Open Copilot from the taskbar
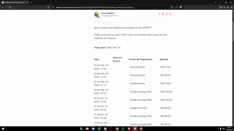 click(81, 129)
